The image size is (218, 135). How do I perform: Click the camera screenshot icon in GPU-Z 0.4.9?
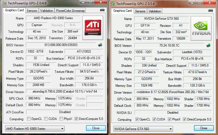[102, 10]
